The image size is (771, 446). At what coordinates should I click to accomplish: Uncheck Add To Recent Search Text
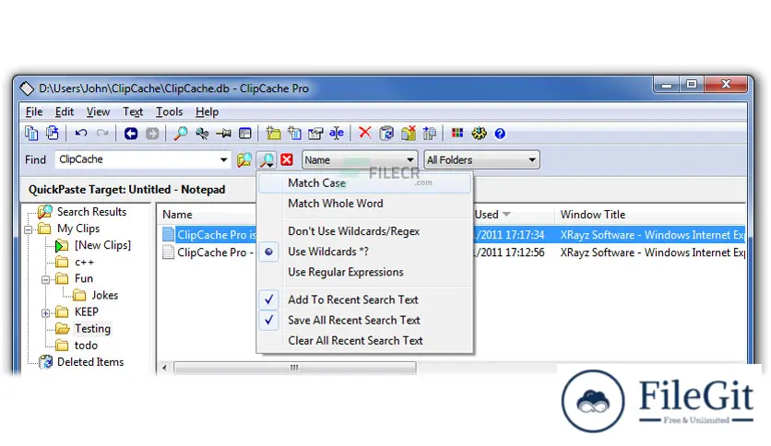click(x=364, y=299)
